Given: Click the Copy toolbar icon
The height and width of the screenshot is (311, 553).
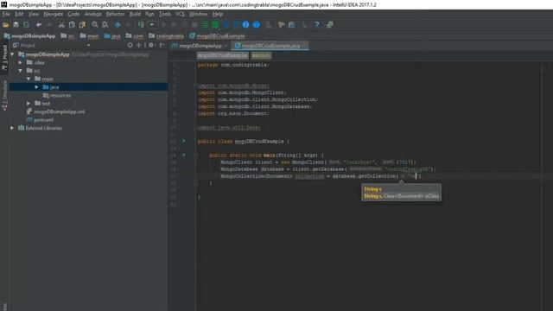Looking at the screenshot, I should pos(72,25).
